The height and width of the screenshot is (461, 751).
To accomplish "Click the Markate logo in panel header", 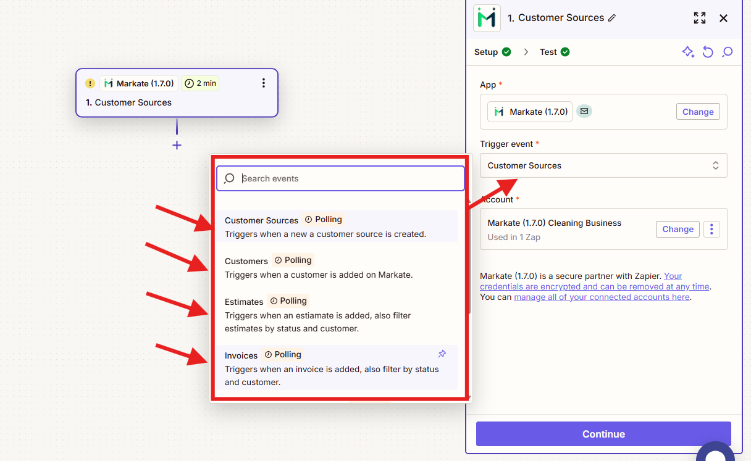I will click(487, 18).
